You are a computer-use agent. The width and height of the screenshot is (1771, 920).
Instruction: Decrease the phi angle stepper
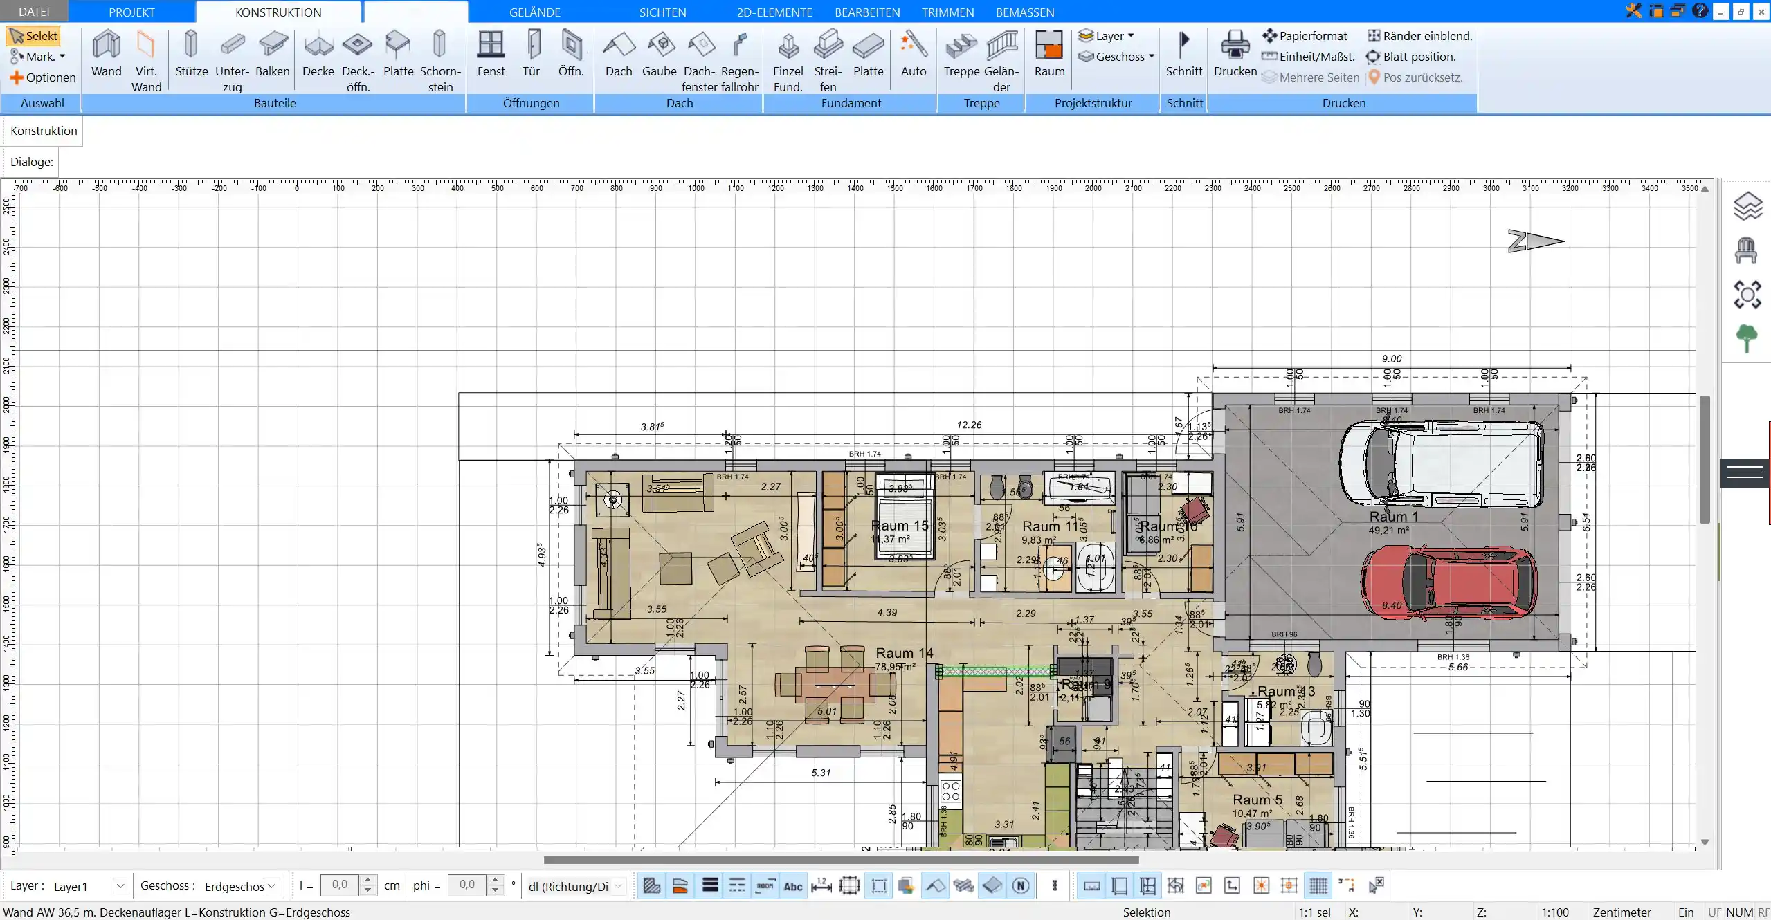pos(496,891)
